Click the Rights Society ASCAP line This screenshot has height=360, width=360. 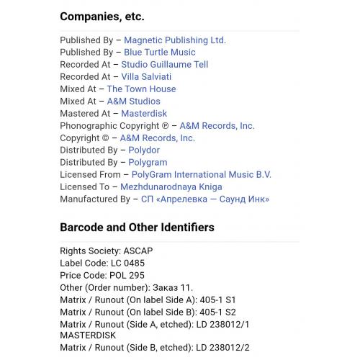tap(107, 251)
